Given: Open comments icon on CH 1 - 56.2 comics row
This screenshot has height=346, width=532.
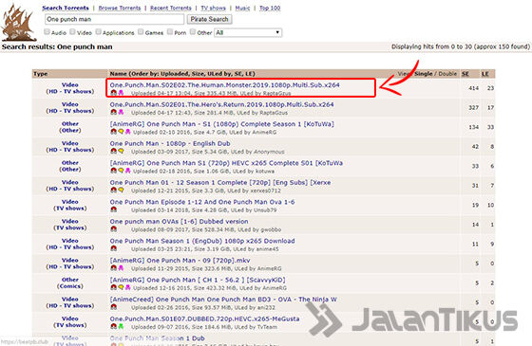Looking at the screenshot, I should [121, 287].
